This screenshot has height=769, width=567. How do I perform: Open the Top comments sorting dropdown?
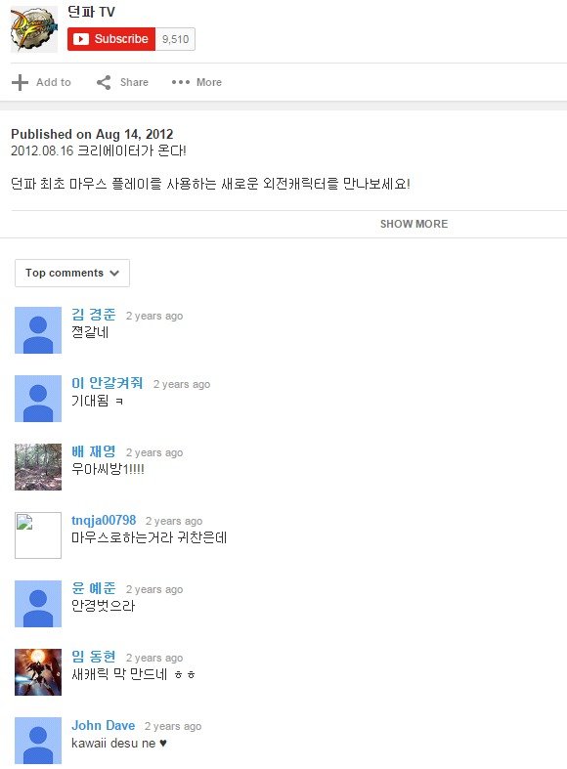coord(72,274)
